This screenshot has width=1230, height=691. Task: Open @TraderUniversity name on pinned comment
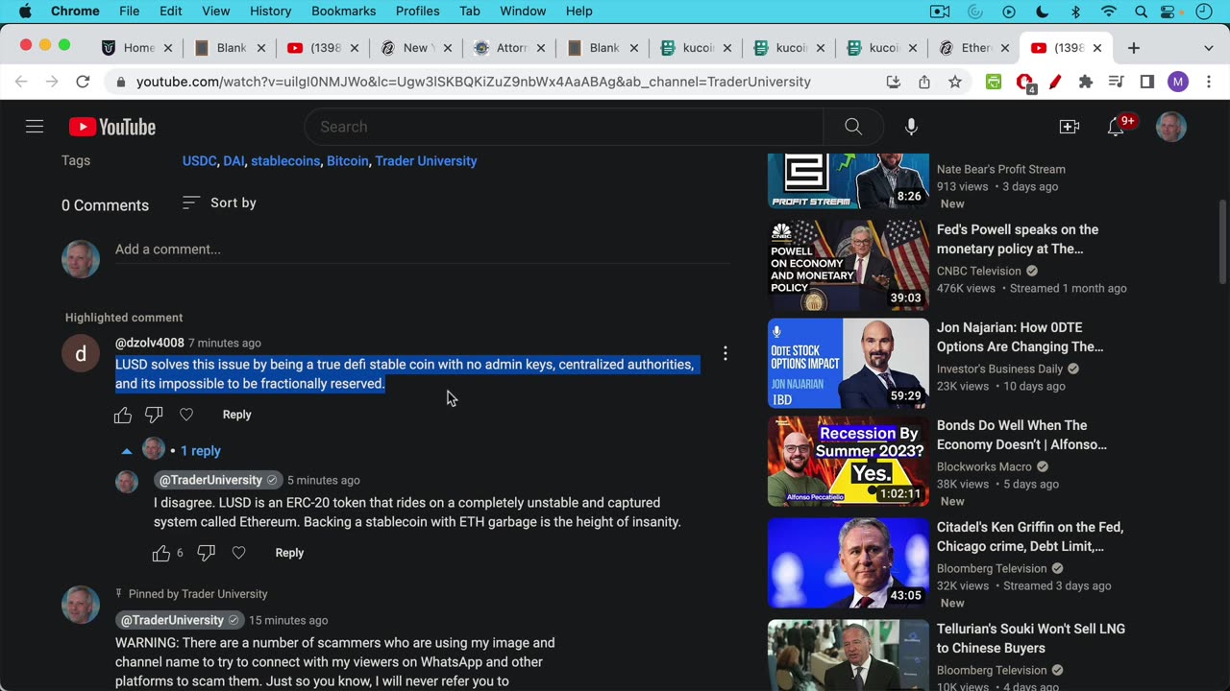(x=180, y=620)
